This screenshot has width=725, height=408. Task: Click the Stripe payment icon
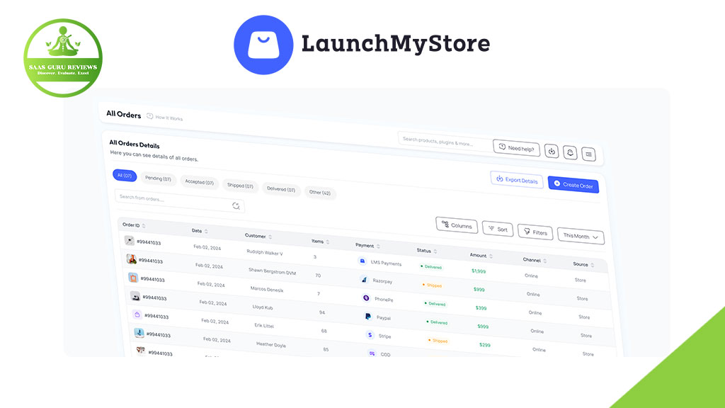(370, 334)
